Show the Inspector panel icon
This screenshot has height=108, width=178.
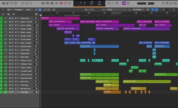pyautogui.click(x=8, y=3)
